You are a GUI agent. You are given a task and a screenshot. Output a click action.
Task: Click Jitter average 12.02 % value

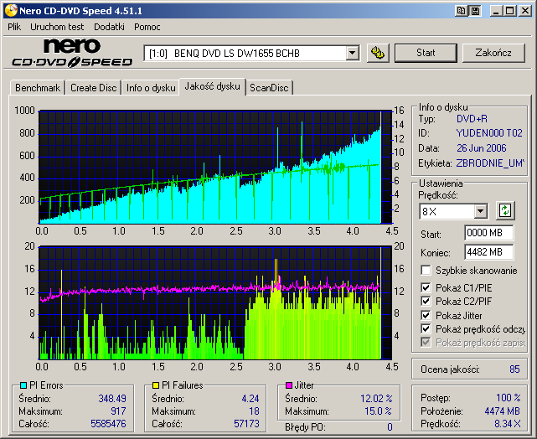376,398
